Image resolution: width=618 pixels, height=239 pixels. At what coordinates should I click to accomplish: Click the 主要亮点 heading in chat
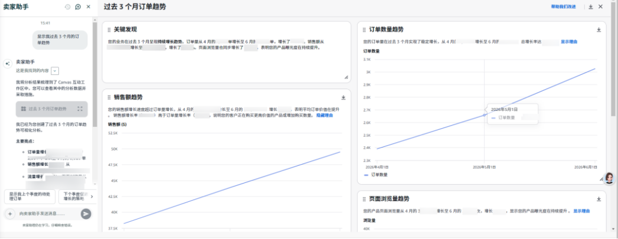pyautogui.click(x=25, y=142)
